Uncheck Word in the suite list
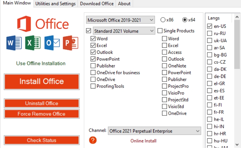 pos(93,39)
